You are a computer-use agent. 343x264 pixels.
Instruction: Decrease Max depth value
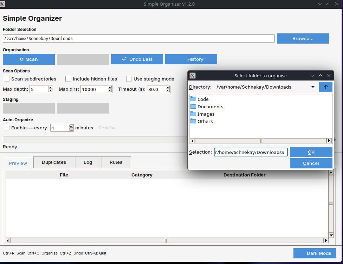click(51, 91)
